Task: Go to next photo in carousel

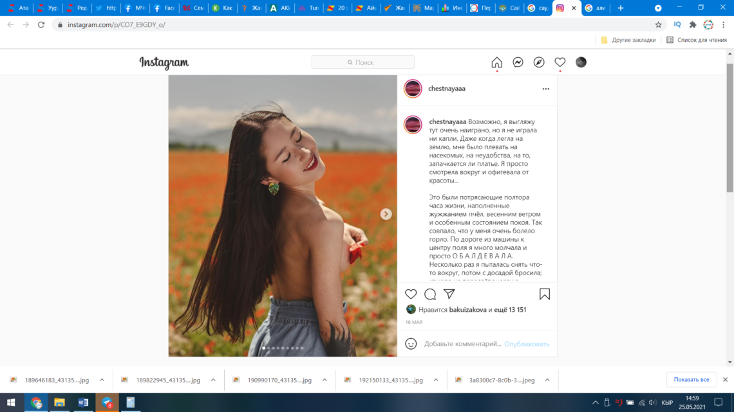Action: tap(386, 214)
